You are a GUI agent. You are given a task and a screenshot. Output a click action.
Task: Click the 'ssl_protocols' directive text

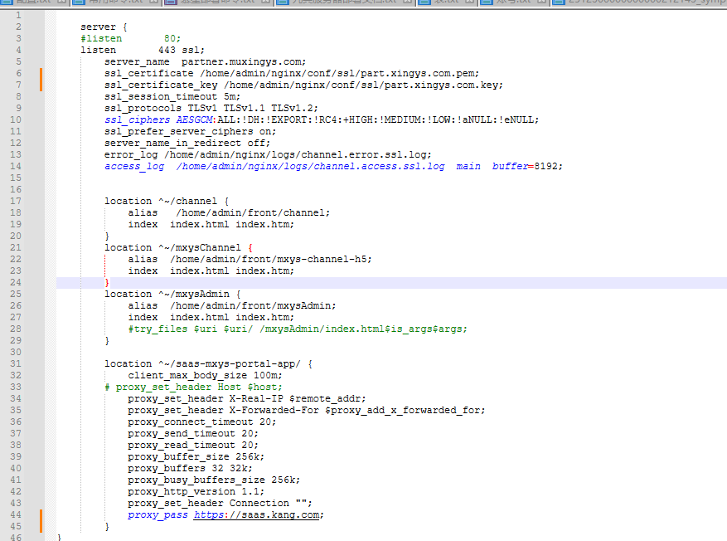click(x=143, y=108)
